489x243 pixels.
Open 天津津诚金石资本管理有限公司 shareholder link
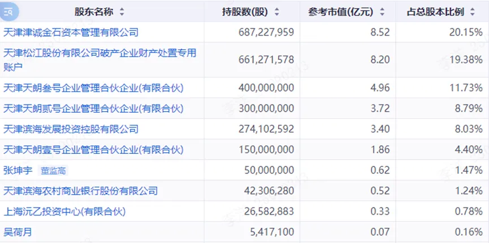[x=71, y=32]
